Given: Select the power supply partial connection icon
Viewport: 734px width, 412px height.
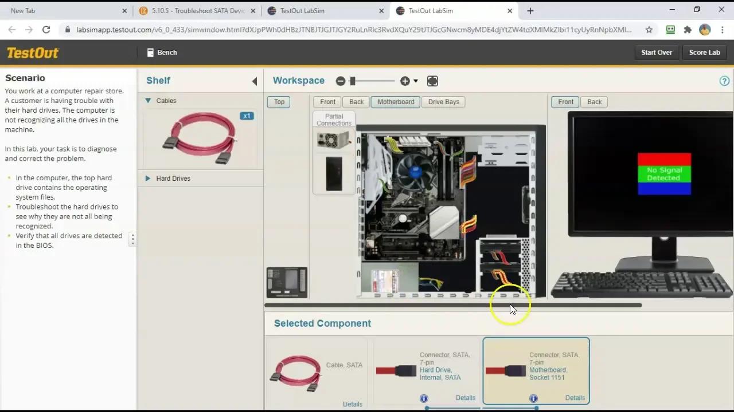Looking at the screenshot, I should (x=333, y=140).
